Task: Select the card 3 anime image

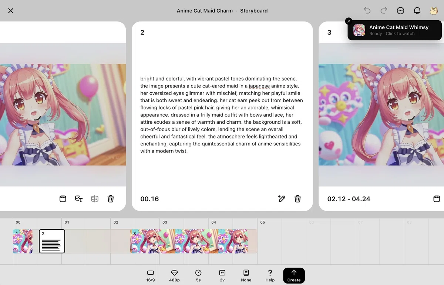Action: (x=381, y=115)
